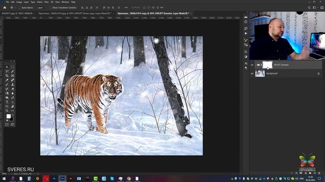Open the Character panel icon in dock
Image resolution: width=325 pixels, height=182 pixels.
[246, 63]
